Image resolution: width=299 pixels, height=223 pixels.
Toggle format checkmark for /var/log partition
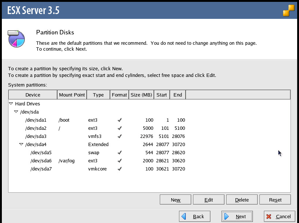(x=120, y=161)
